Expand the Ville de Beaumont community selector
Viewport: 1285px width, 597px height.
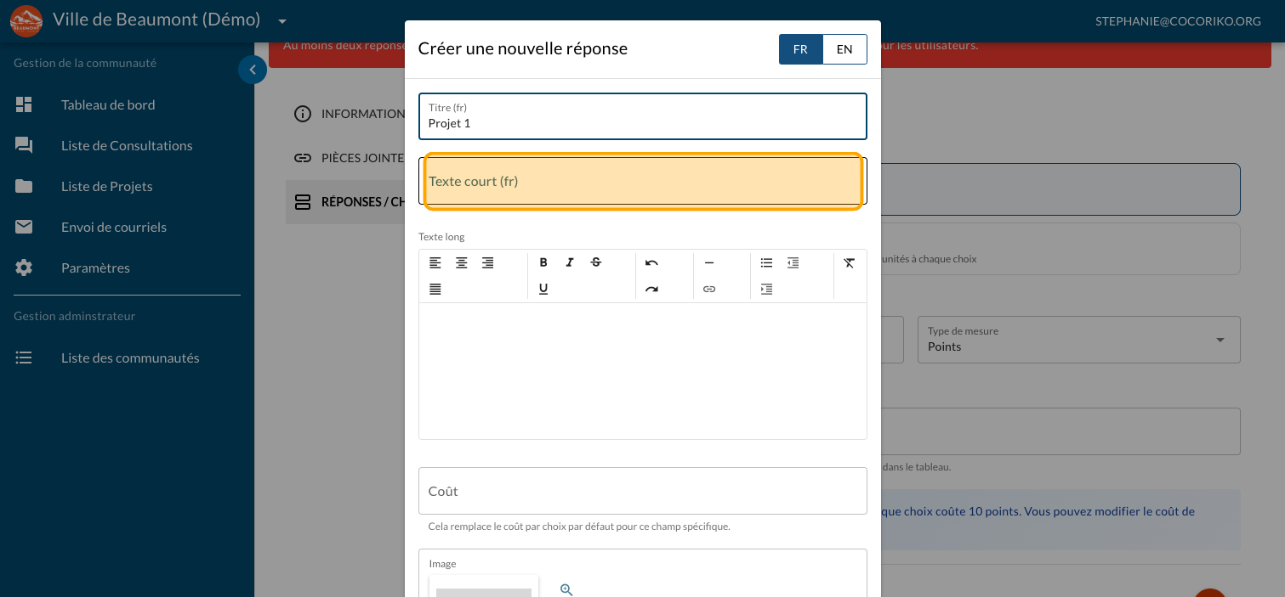click(x=282, y=20)
